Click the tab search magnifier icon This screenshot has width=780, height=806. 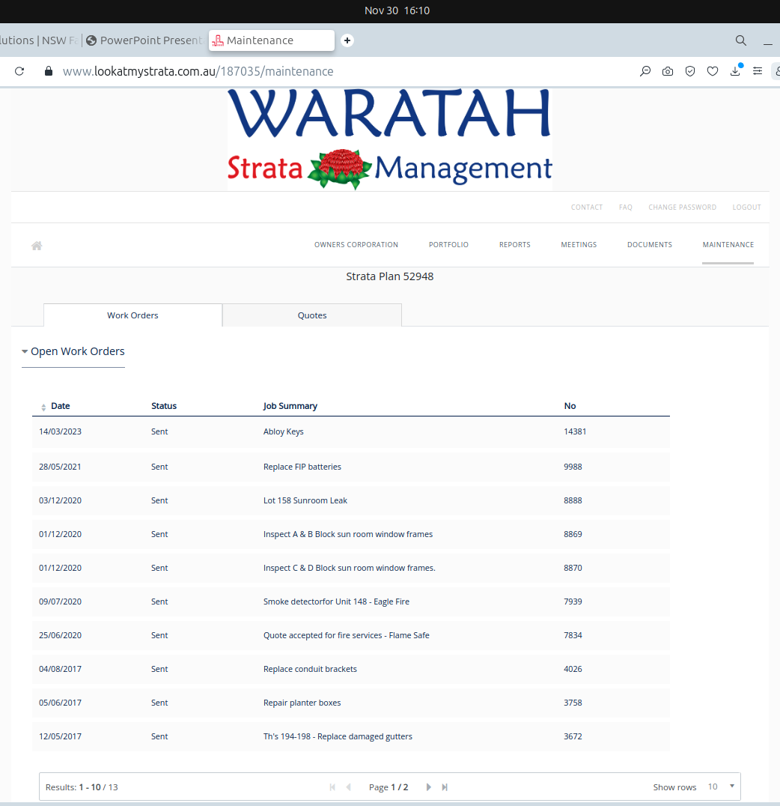click(740, 40)
